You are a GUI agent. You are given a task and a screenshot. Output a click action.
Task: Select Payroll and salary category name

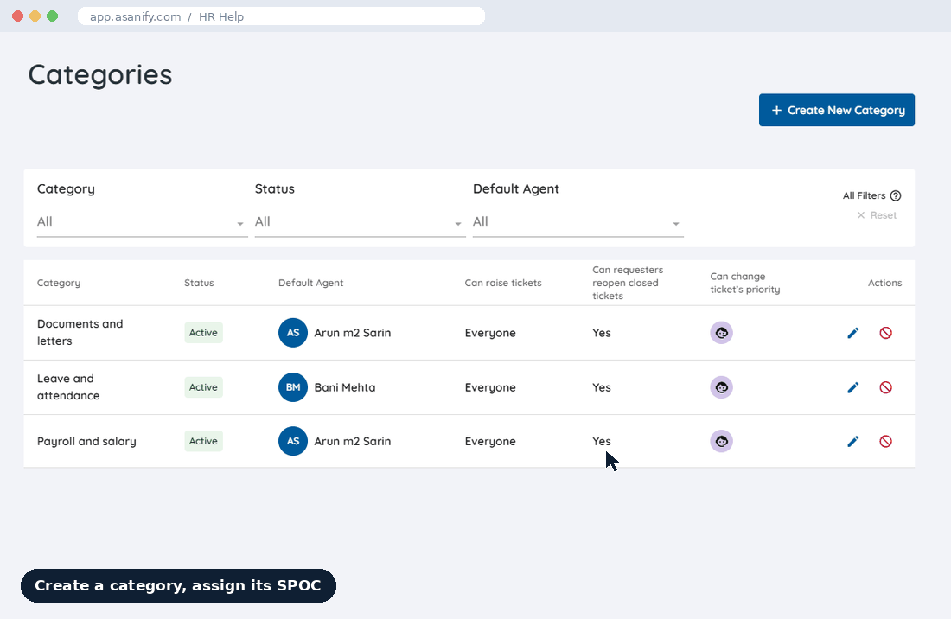coord(86,442)
